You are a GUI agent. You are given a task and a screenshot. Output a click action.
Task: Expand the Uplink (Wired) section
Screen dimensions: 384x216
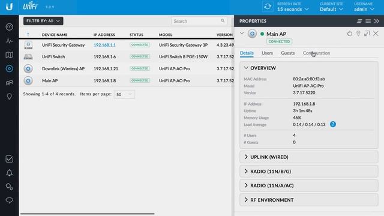pos(309,157)
